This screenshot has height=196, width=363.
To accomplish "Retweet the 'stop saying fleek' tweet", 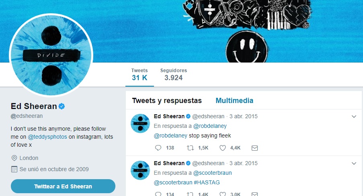I will pyautogui.click(x=190, y=148).
